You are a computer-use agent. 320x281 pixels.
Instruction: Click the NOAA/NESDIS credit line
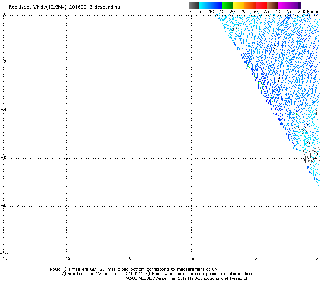pyautogui.click(x=187, y=278)
